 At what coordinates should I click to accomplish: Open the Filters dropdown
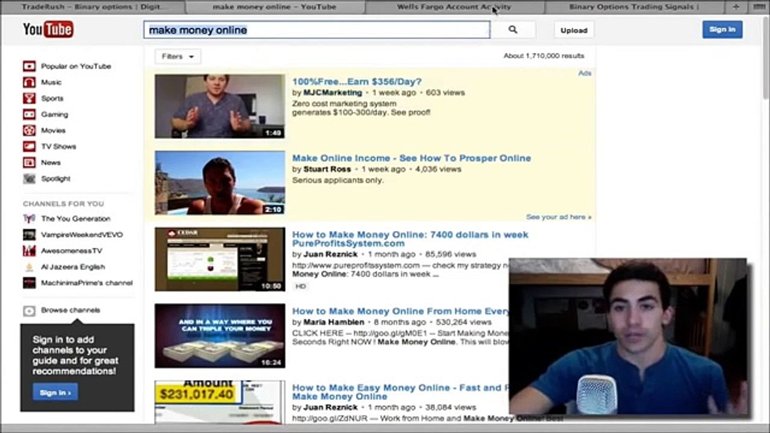[x=177, y=57]
